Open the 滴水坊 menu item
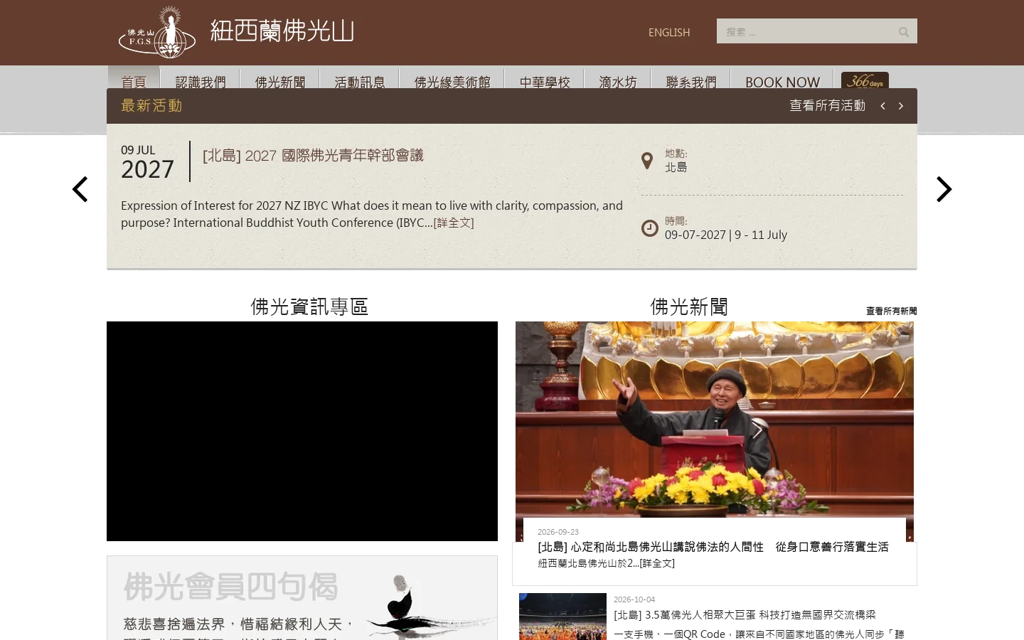 tap(618, 82)
